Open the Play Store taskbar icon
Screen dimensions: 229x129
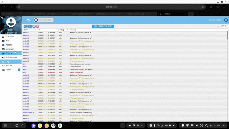pyautogui.click(x=60, y=125)
